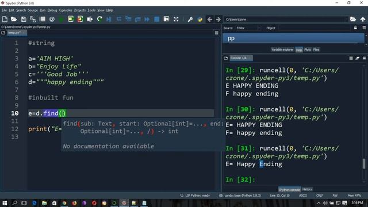Run the file with the green play icon
The height and width of the screenshot is (207, 368).
point(62,19)
